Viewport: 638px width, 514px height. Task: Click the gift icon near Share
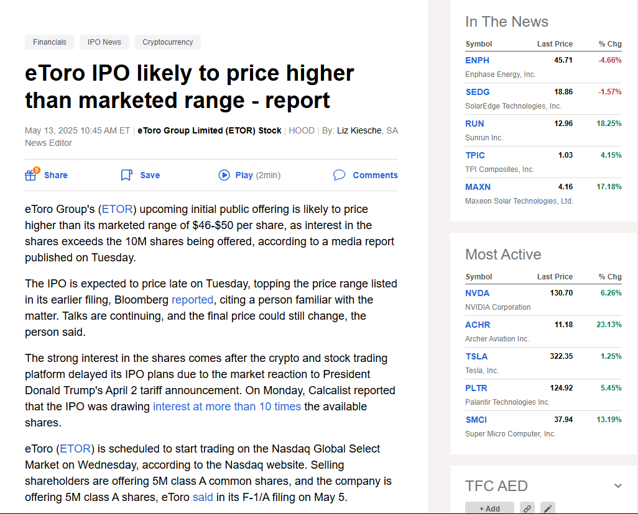click(x=30, y=175)
